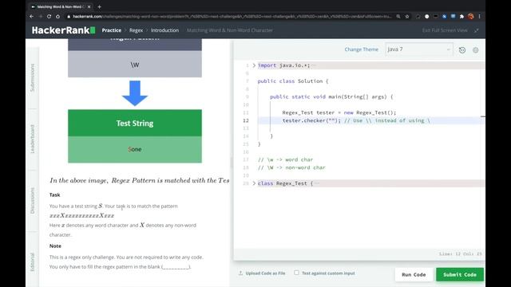Viewport: 511px width, 287px height.
Task: Click 'Regex_Test tester = new Regex_Test();' line
Action: pyautogui.click(x=339, y=112)
